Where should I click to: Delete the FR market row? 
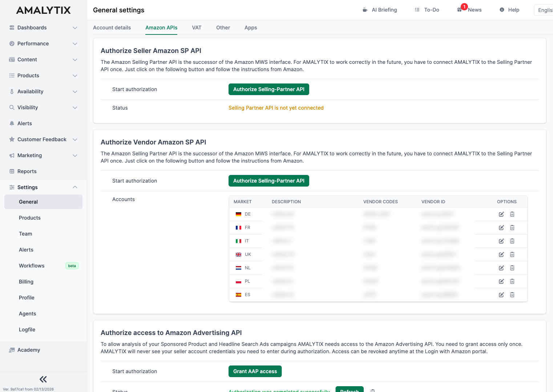click(512, 228)
